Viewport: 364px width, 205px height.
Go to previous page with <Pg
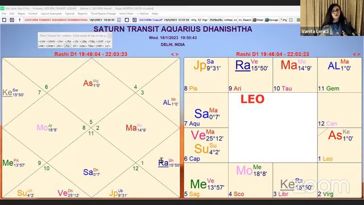[x=193, y=20]
